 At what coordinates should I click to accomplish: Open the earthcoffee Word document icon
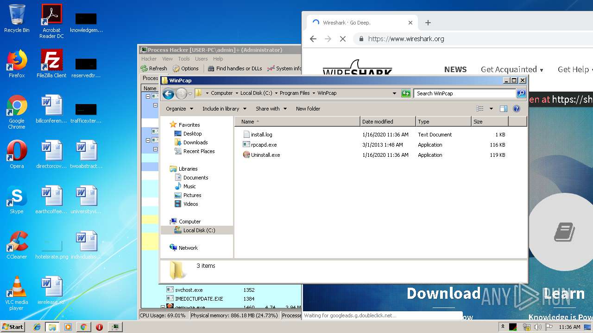click(51, 200)
